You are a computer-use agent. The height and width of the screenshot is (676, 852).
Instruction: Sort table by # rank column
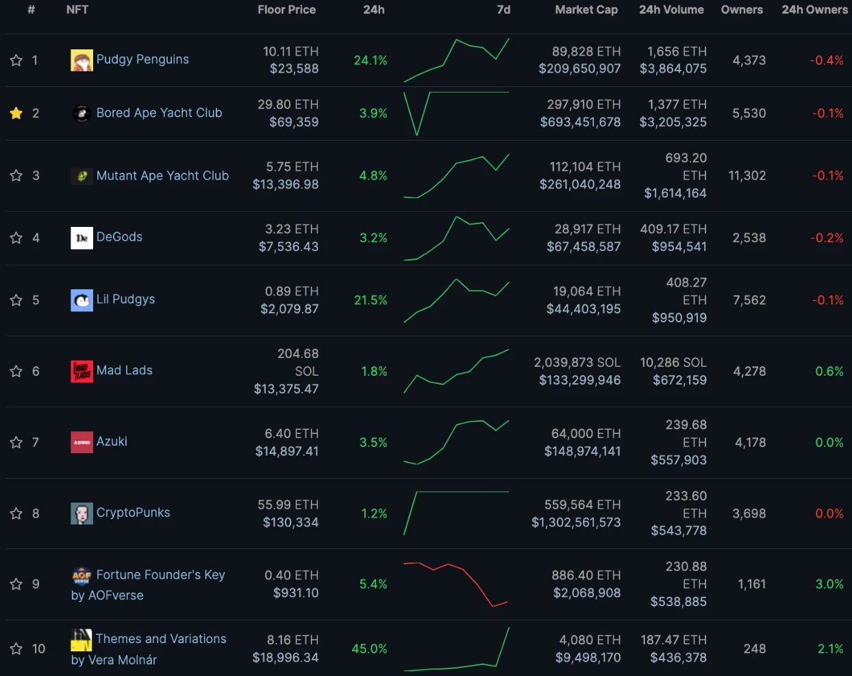tap(31, 10)
